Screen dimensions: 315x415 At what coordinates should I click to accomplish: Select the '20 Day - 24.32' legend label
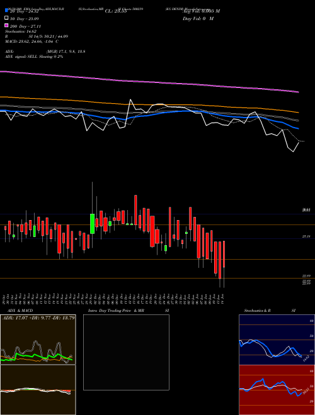pyautogui.click(x=25, y=11)
